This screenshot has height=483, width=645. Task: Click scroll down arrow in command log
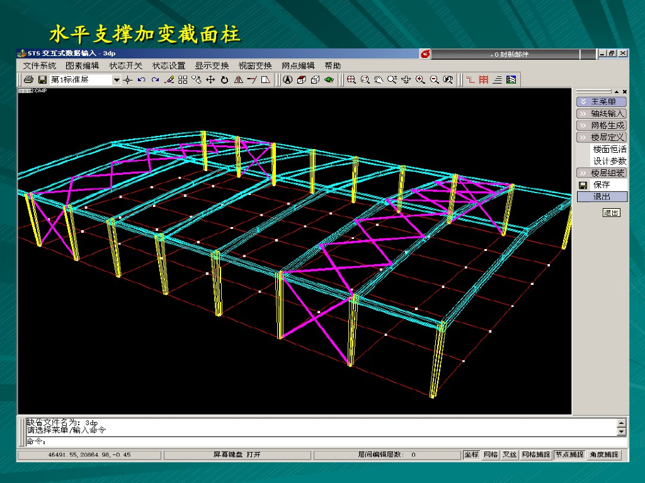tap(622, 432)
